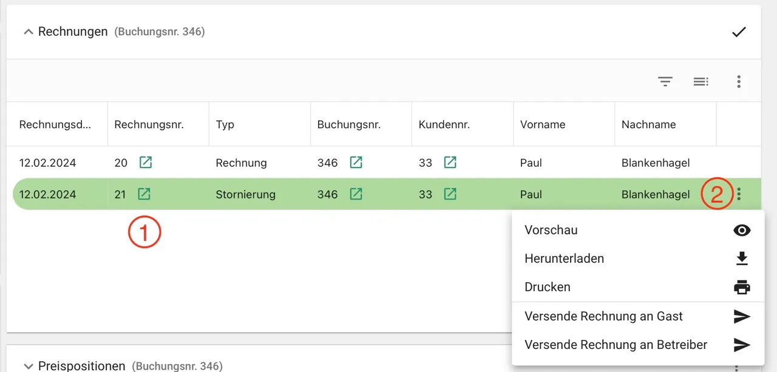Open invoice number 21 external link icon

click(144, 194)
